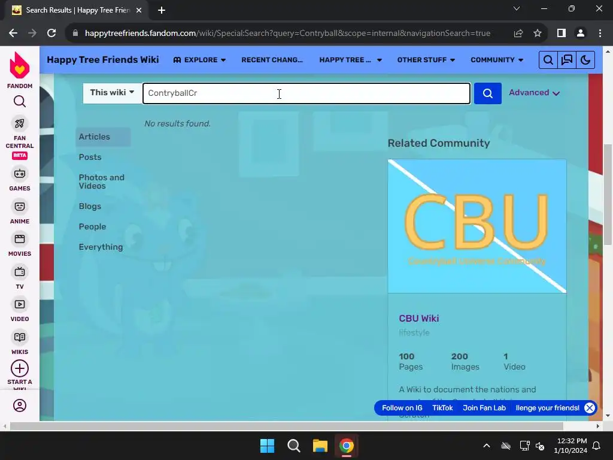Click the Start a Wiki plus icon
Viewport: 613px width, 460px height.
coord(20,368)
